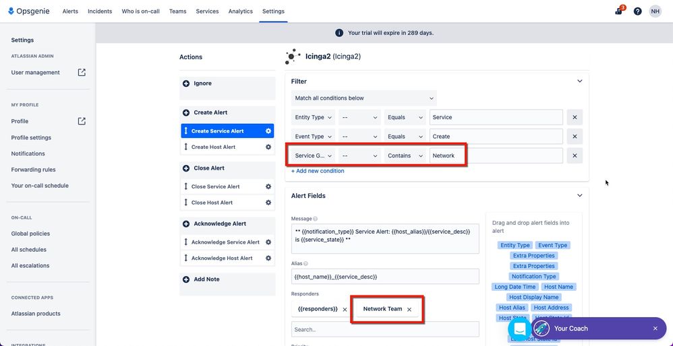The image size is (673, 346).
Task: Click the plus icon next to Ignore
Action: click(x=186, y=83)
